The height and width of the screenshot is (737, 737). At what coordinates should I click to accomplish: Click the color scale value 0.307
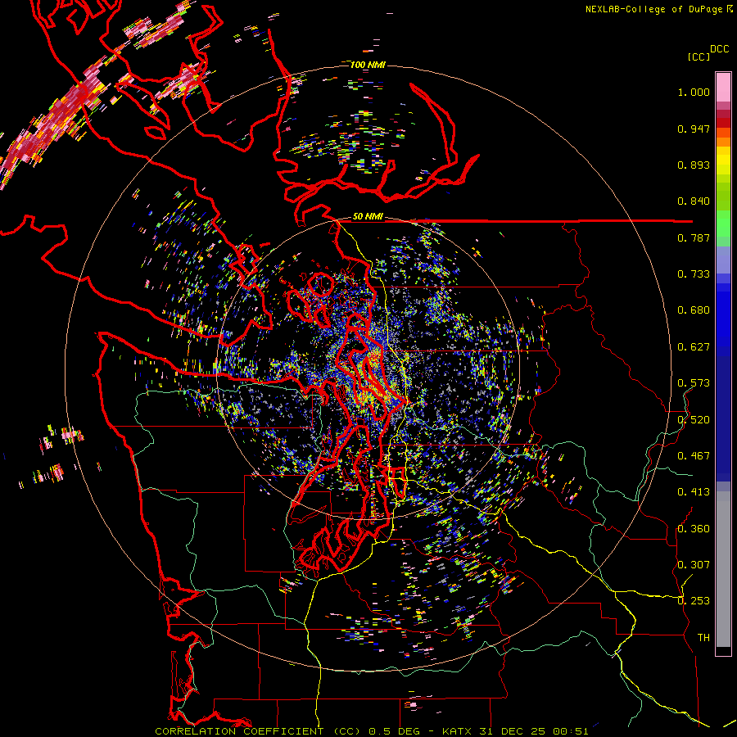point(694,565)
